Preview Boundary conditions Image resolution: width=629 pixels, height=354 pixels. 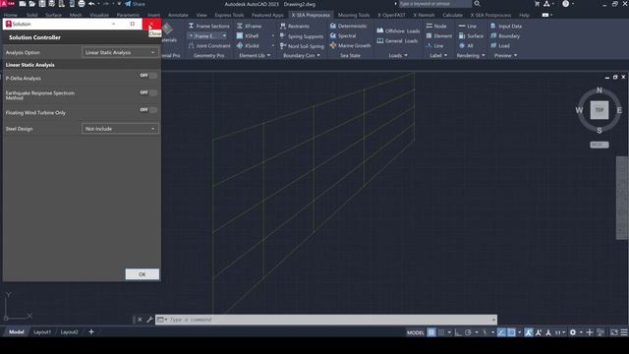[504, 35]
